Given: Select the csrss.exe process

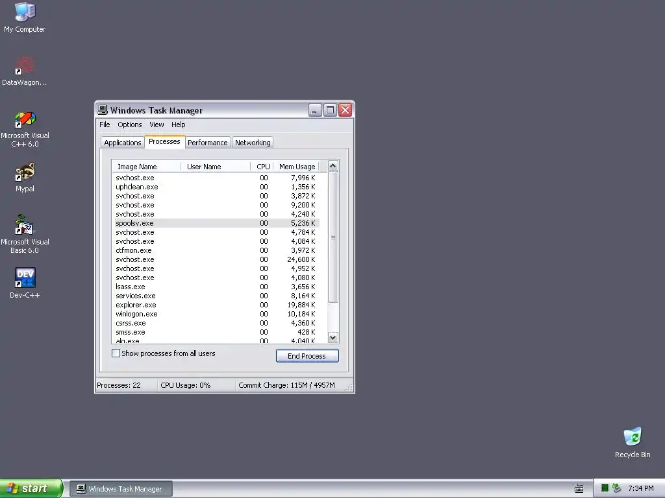Looking at the screenshot, I should tap(216, 323).
